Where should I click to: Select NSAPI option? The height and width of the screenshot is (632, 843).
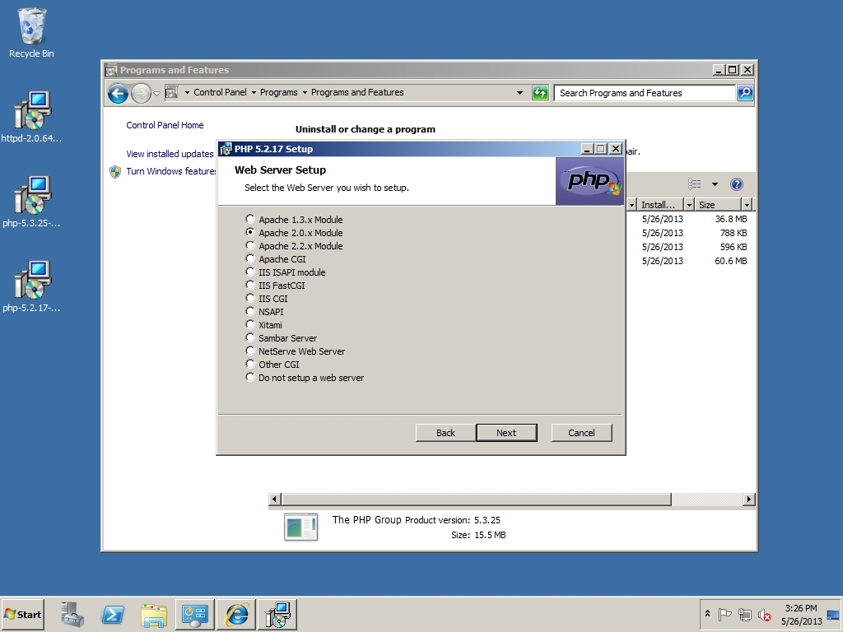(250, 312)
